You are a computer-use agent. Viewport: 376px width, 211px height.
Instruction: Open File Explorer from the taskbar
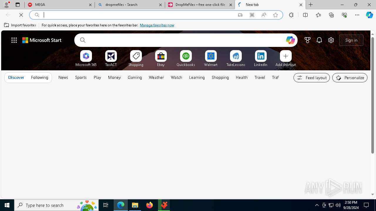(135, 205)
